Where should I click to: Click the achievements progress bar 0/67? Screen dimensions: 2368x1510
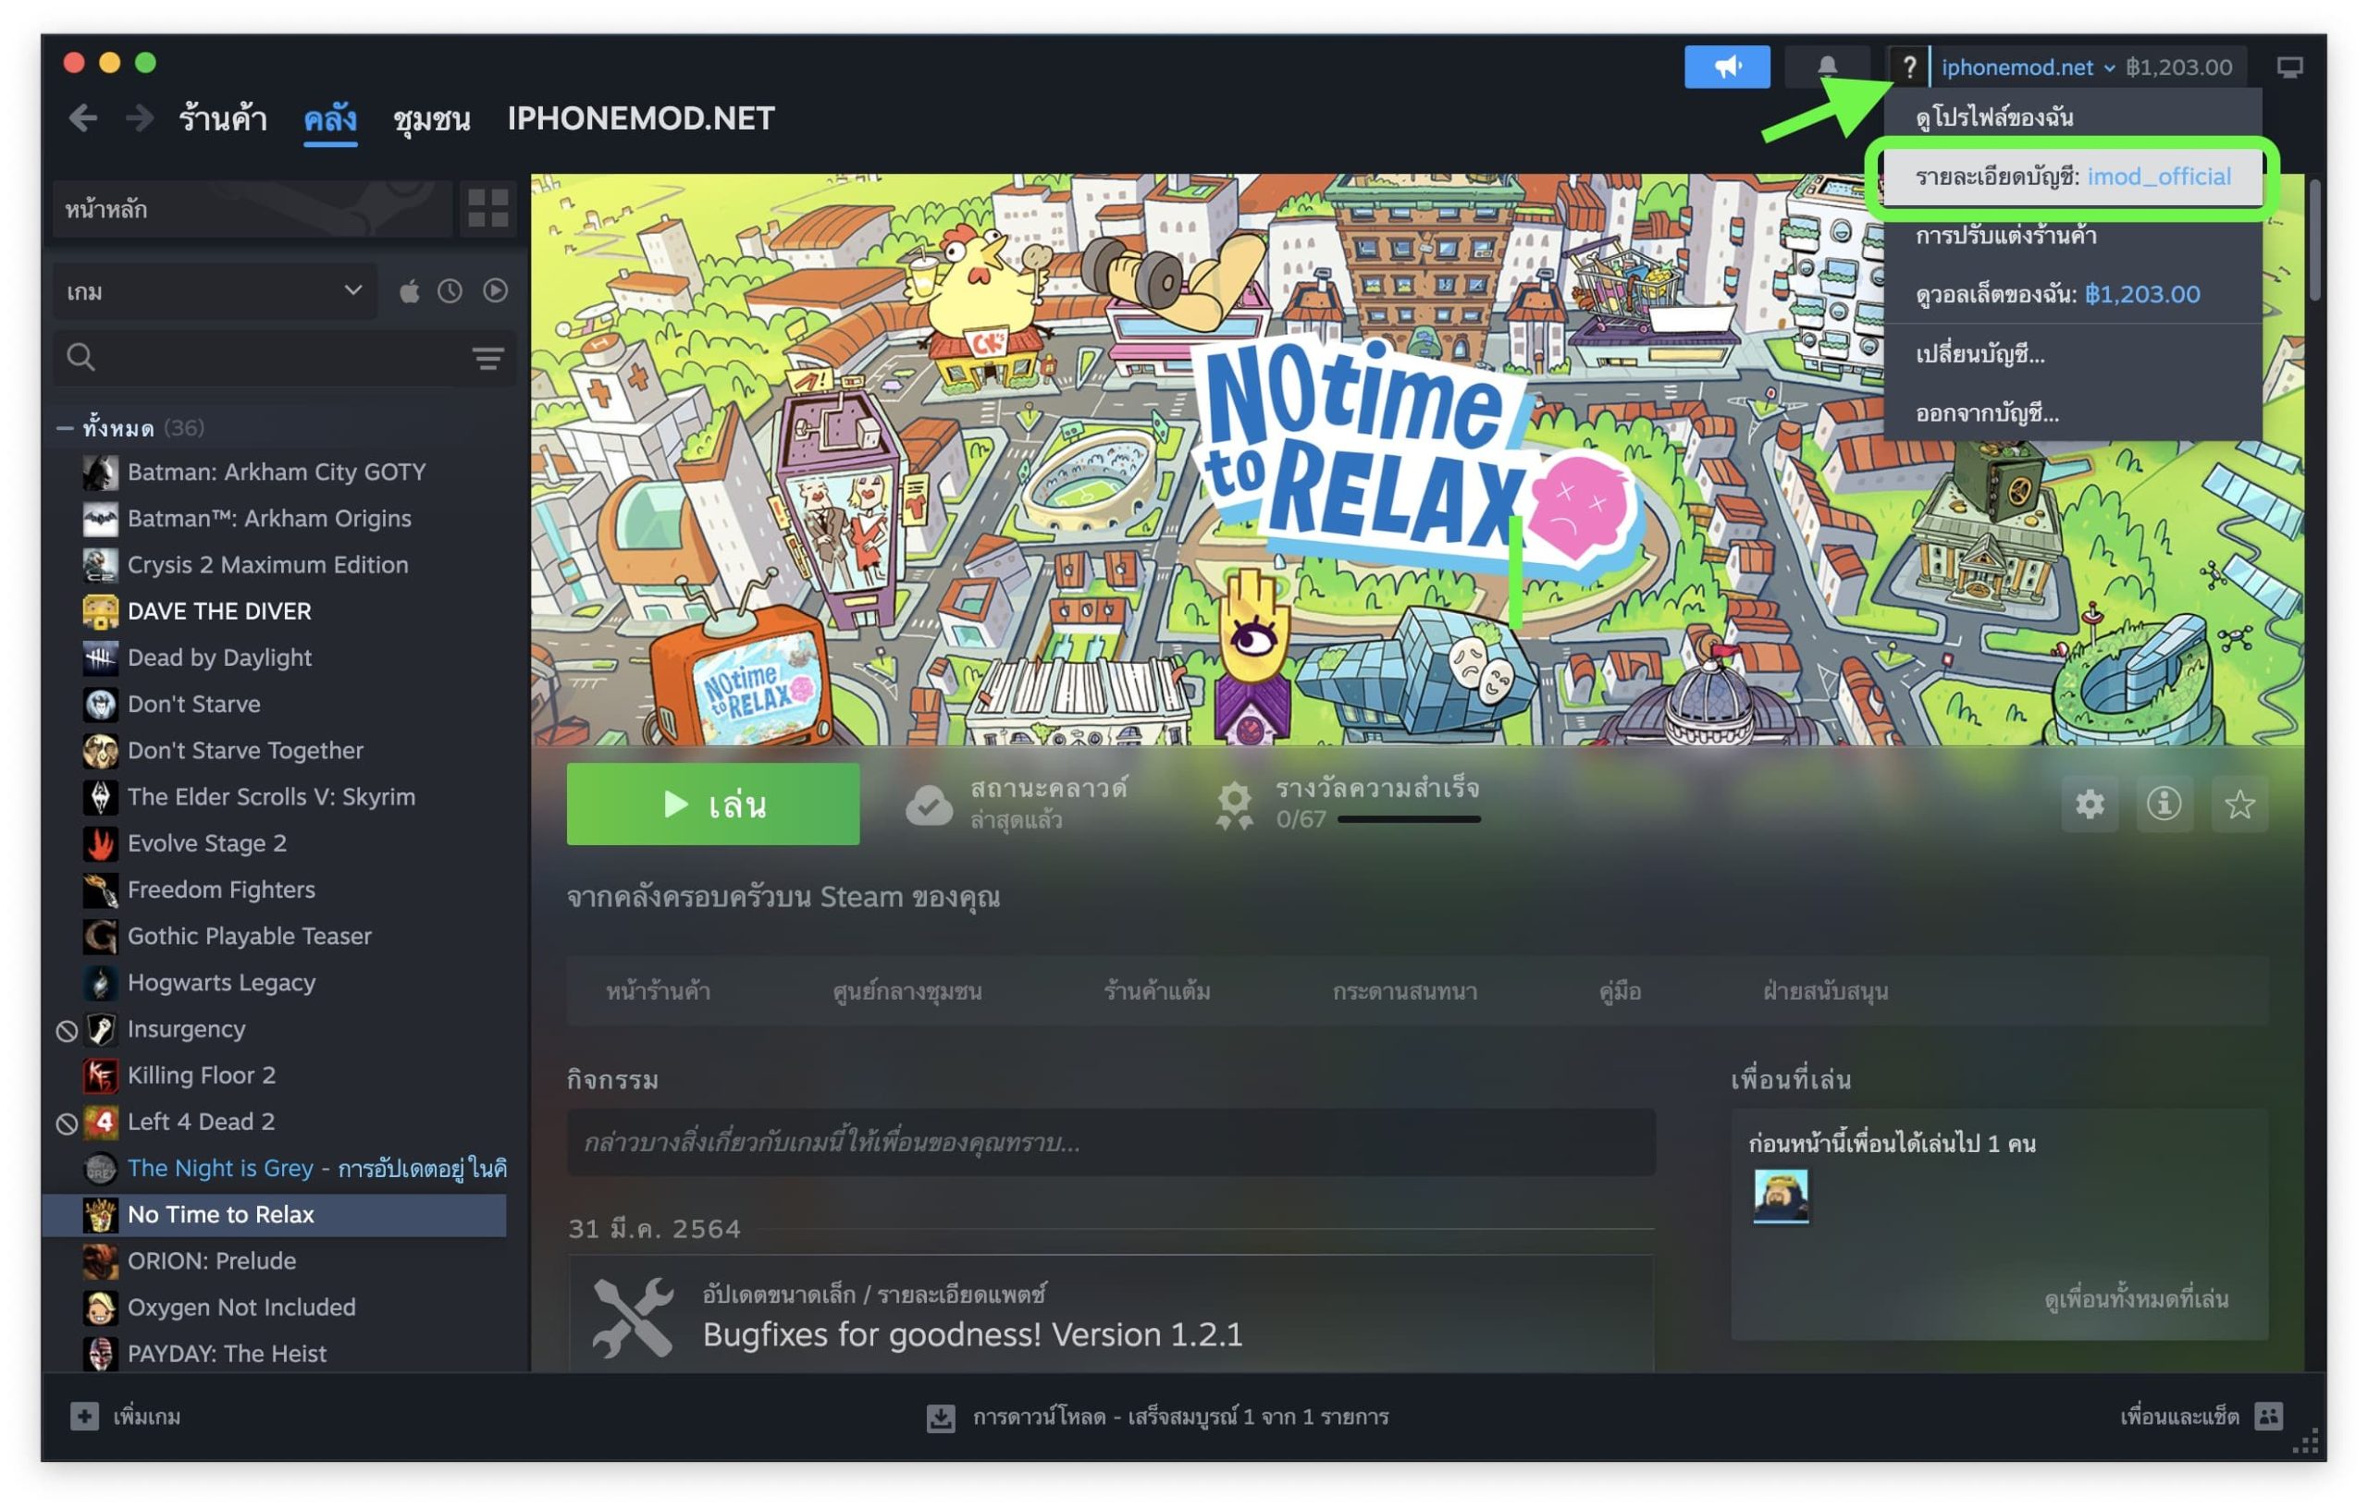(1407, 819)
